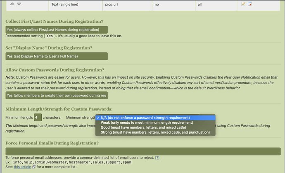The image size is (285, 173).
Task: Click the 'all' cell in pics_url row
Action: click(216, 5)
